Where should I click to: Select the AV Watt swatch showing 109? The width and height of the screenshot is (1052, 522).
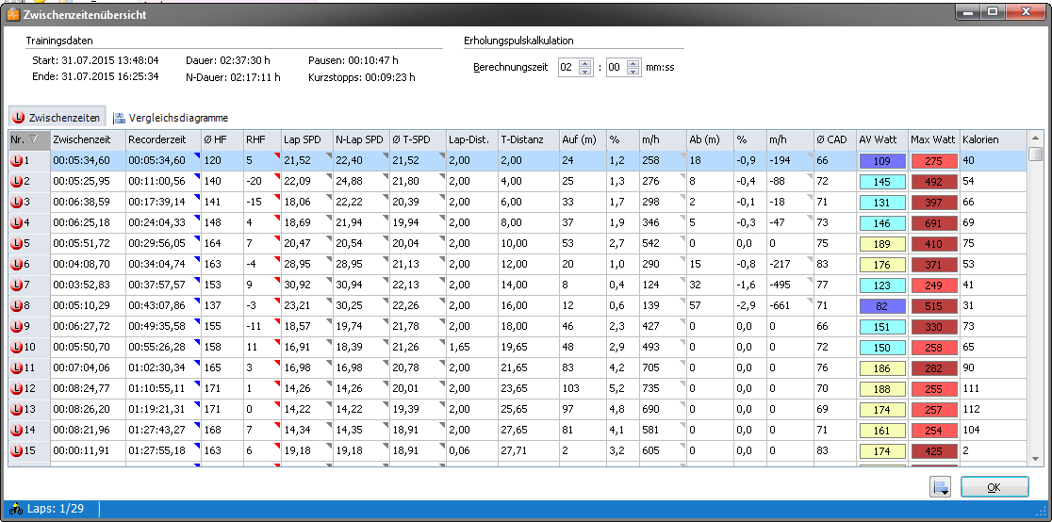[x=882, y=161]
